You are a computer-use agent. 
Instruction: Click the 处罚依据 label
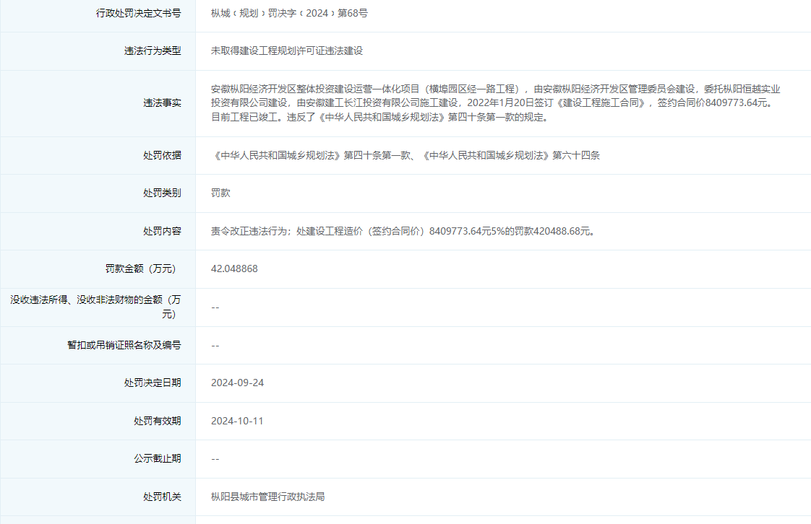(163, 155)
